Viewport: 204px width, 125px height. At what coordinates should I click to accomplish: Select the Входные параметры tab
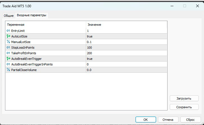(31, 15)
